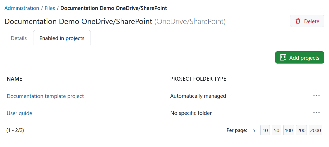
Task: Select the Enabled in projects tab
Action: click(62, 38)
